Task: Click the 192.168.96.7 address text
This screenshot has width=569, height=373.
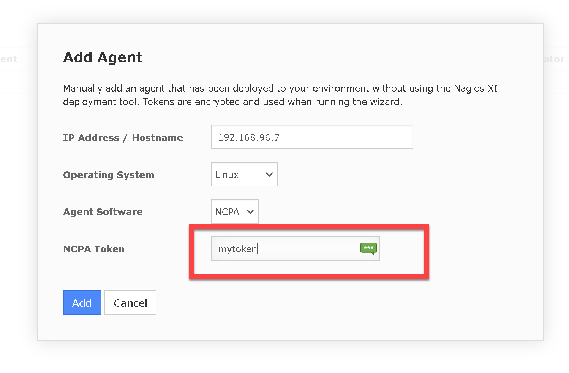Action: coord(249,137)
